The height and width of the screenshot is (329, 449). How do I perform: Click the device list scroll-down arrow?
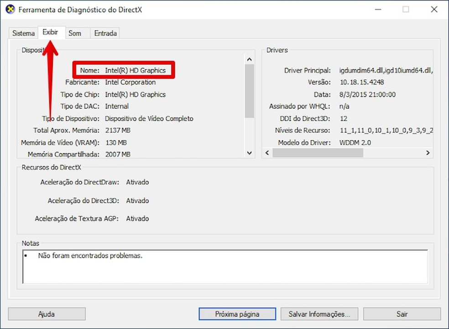coord(249,153)
